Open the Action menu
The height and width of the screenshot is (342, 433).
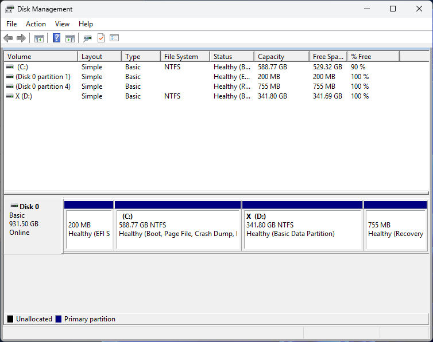point(36,24)
